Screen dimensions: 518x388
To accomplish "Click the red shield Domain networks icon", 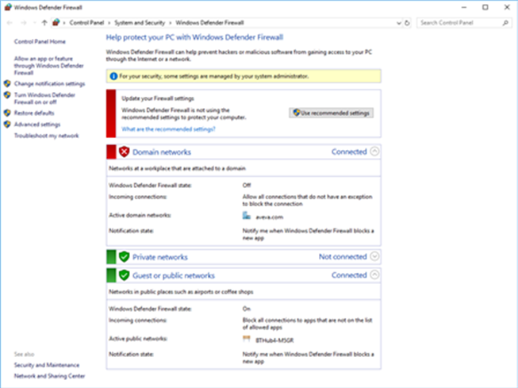I will click(x=124, y=152).
